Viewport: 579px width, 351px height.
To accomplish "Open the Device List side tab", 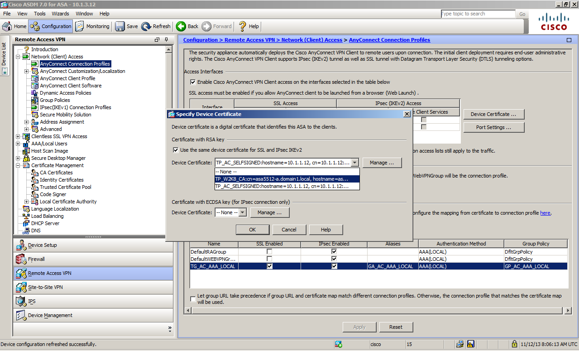I will [x=4, y=54].
